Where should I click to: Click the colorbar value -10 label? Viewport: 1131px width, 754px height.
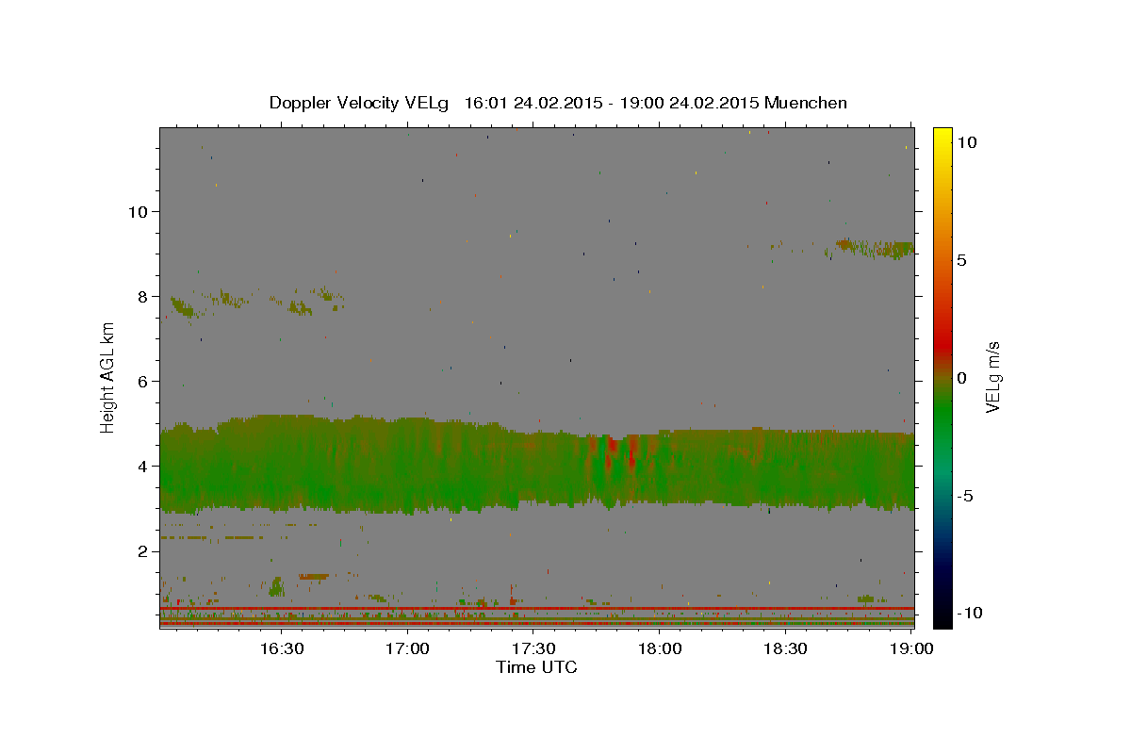pyautogui.click(x=968, y=613)
